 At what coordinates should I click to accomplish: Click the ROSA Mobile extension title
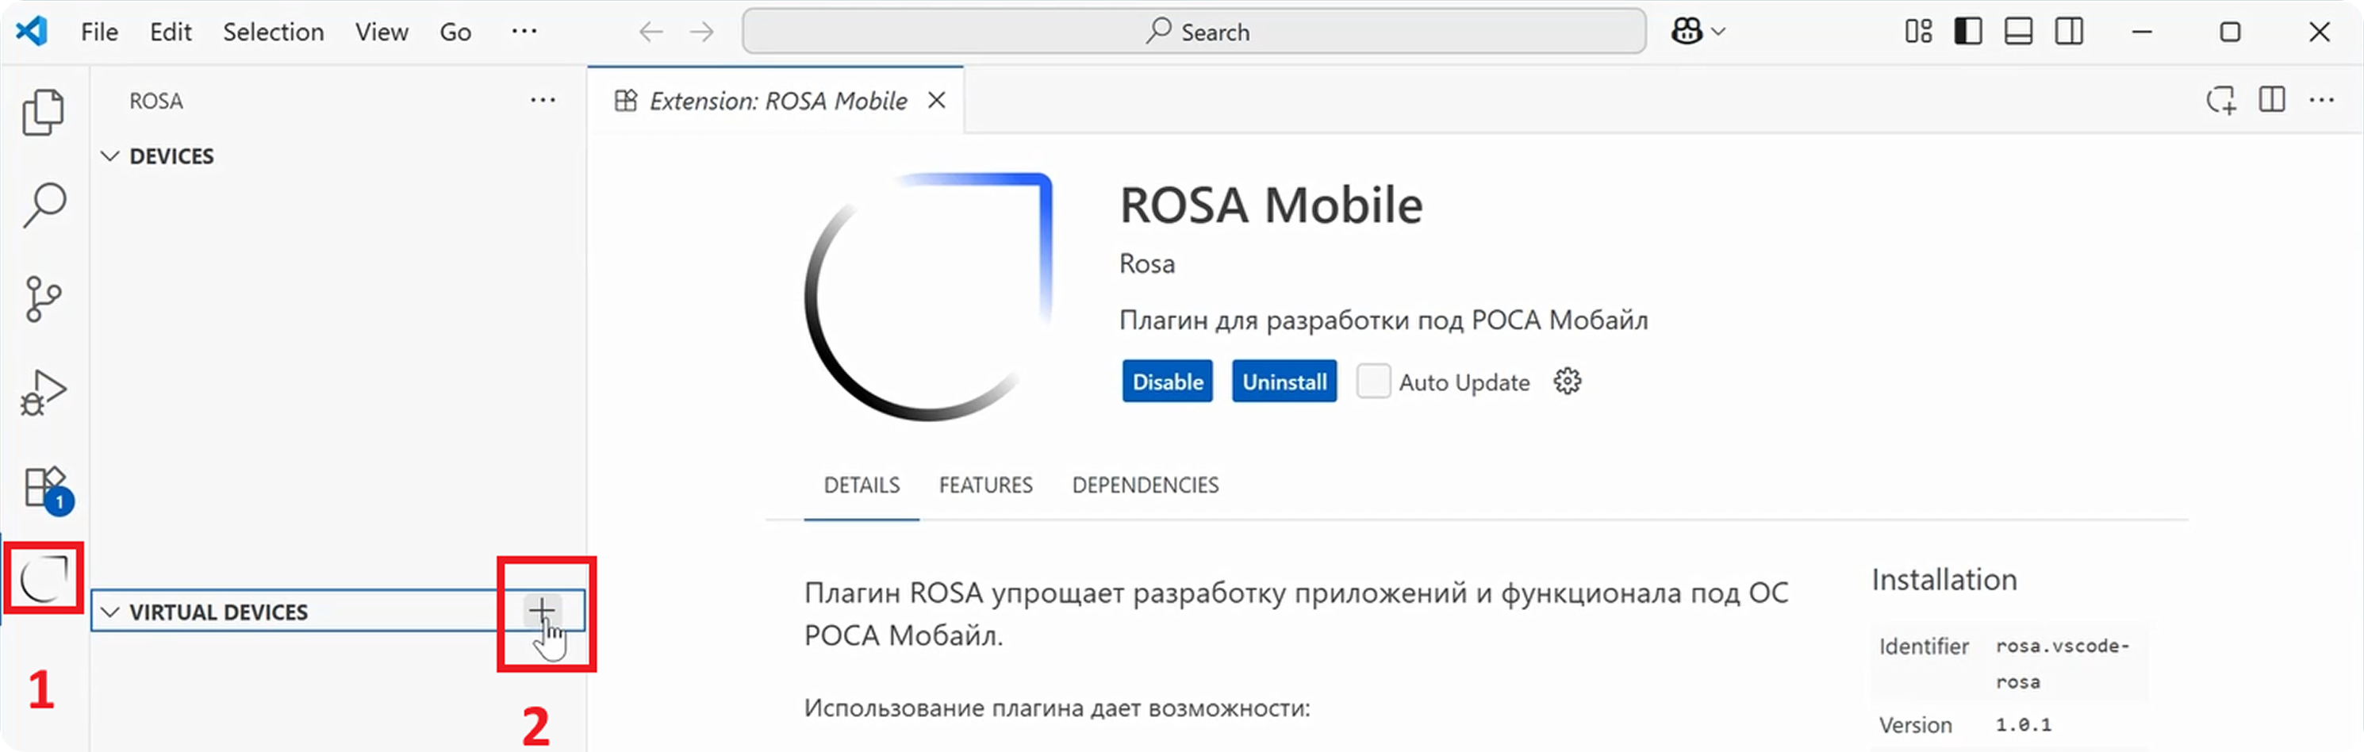[x=1271, y=205]
